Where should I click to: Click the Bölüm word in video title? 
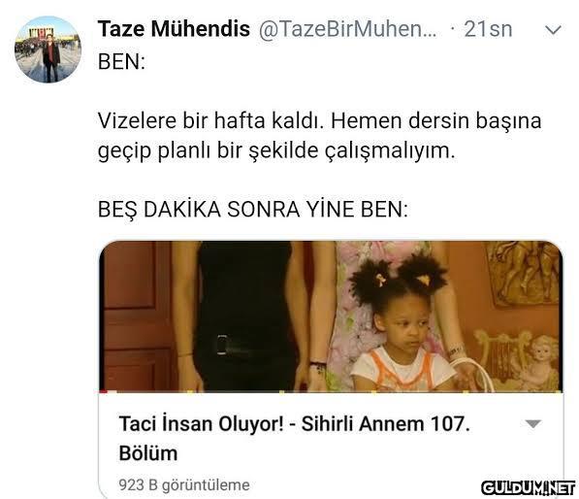pos(148,453)
